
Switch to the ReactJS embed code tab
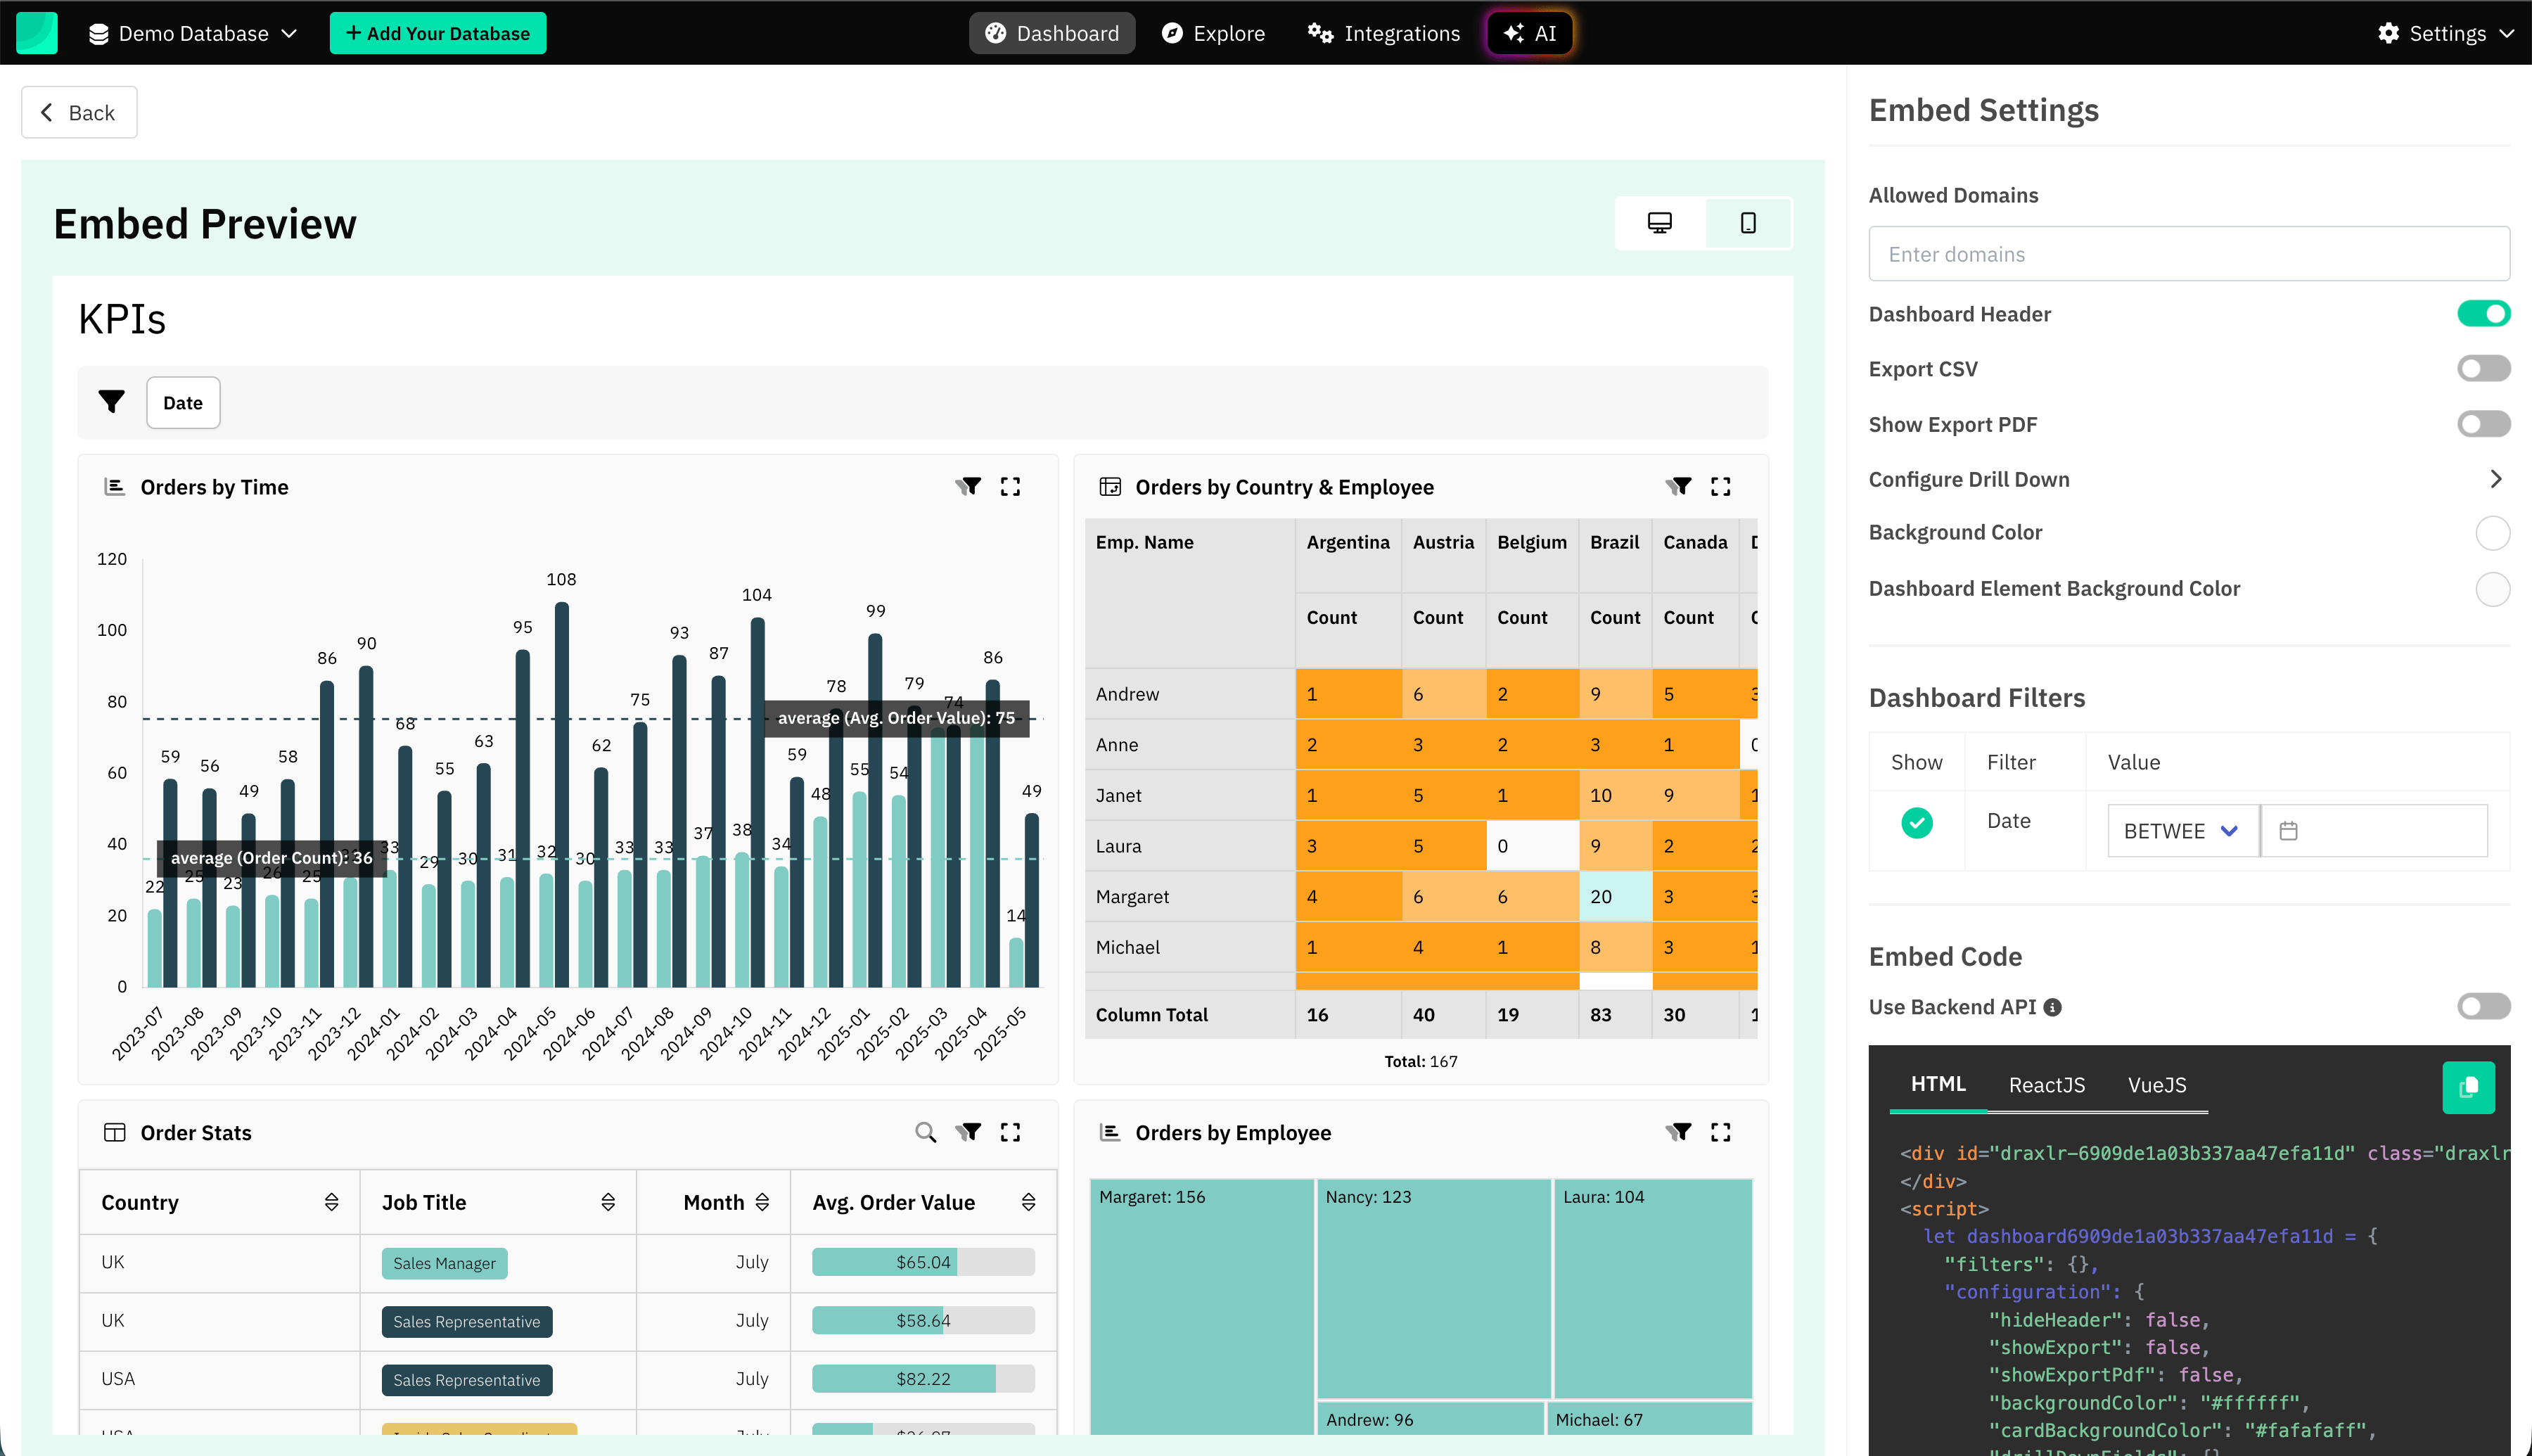2047,1085
